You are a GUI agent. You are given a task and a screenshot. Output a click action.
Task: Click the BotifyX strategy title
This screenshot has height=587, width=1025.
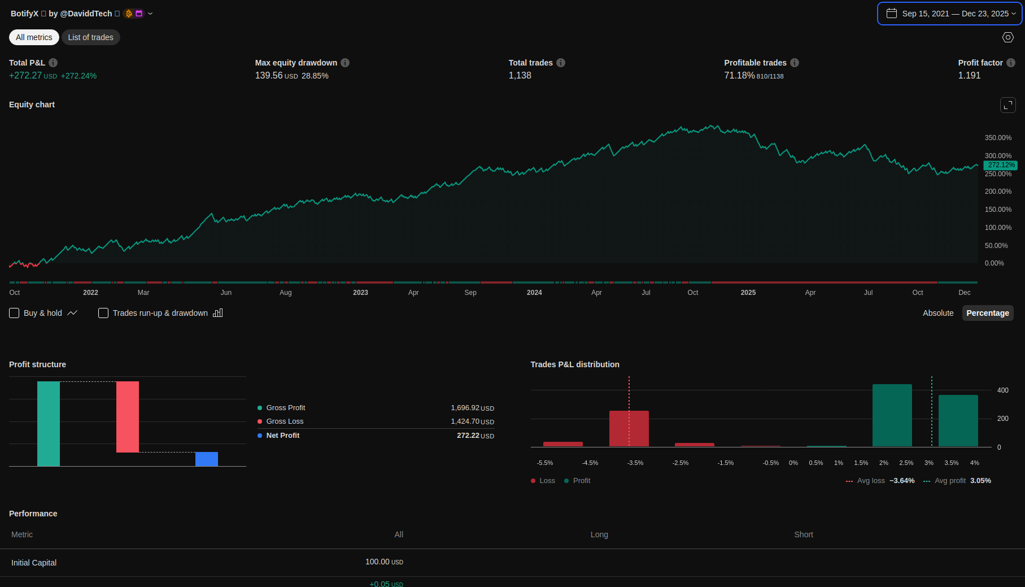tap(24, 14)
